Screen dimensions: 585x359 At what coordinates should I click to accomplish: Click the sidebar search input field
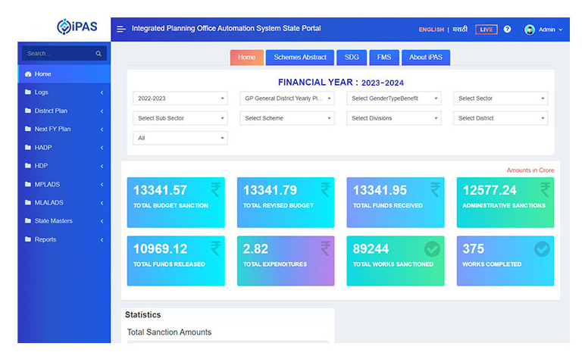point(58,54)
